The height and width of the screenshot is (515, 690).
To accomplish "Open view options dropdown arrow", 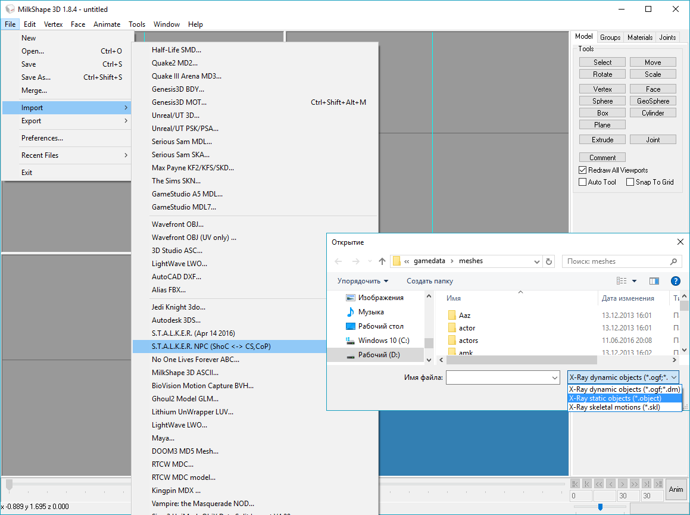I will [635, 281].
